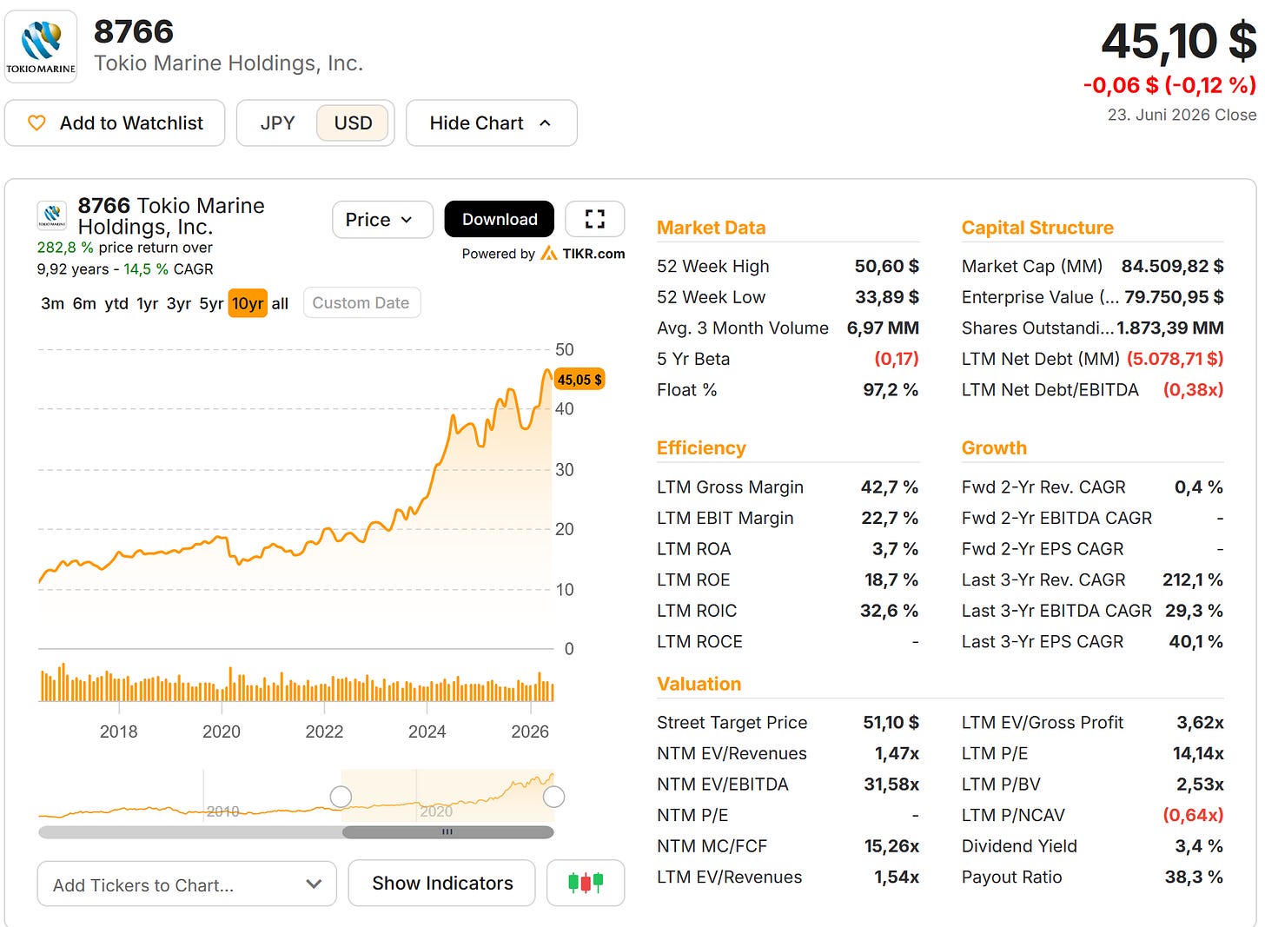Click the Valuation section heading
This screenshot has width=1265, height=927.
tap(699, 684)
